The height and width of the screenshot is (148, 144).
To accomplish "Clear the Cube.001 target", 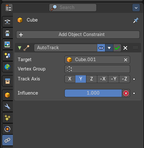I will (126, 60).
